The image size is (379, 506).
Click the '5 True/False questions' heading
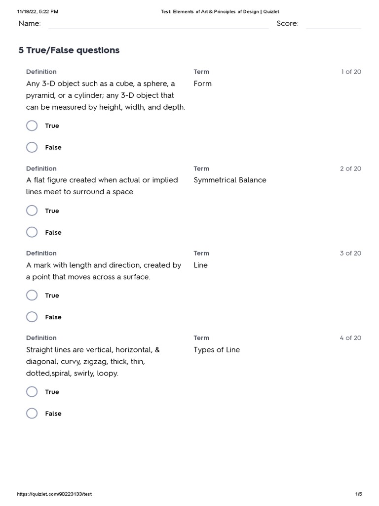pos(69,50)
